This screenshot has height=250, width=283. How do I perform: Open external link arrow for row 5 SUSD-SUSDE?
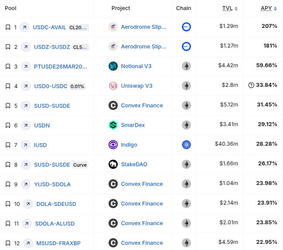(26, 106)
